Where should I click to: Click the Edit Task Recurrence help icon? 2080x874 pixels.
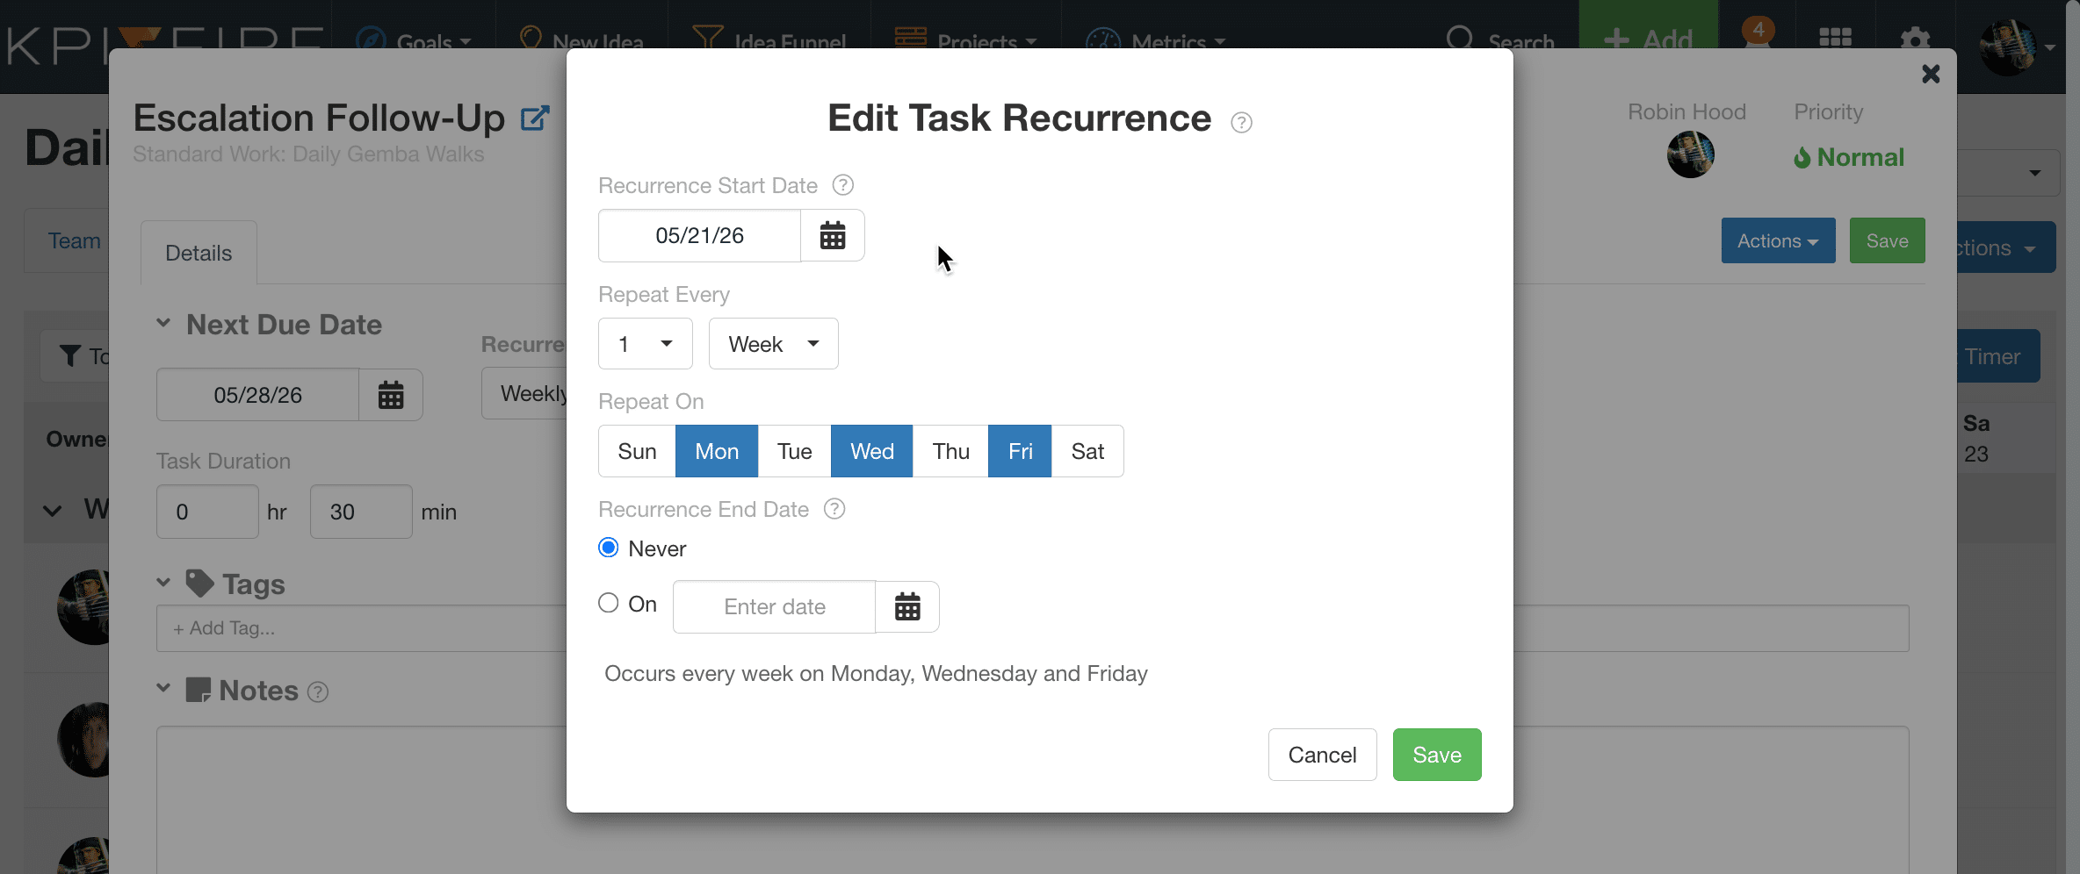tap(1241, 122)
